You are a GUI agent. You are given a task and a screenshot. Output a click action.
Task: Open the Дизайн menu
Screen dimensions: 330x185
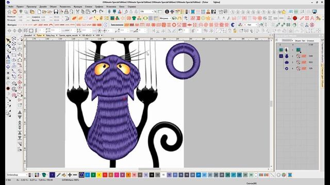click(x=43, y=7)
